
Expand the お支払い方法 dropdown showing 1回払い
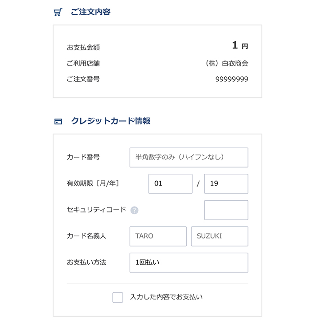click(x=189, y=263)
